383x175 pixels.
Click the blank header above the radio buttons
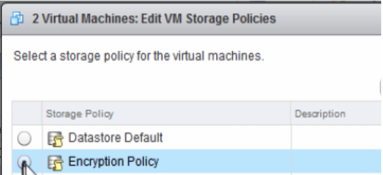[27, 113]
